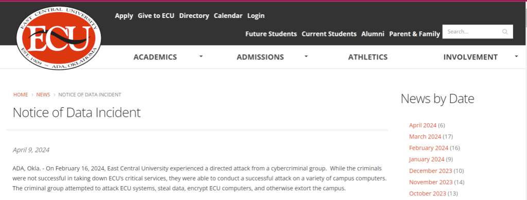527x200 pixels.
Task: Expand the Academics dropdown arrow
Action: click(x=201, y=56)
